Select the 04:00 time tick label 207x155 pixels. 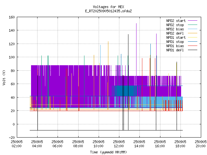[37, 146]
